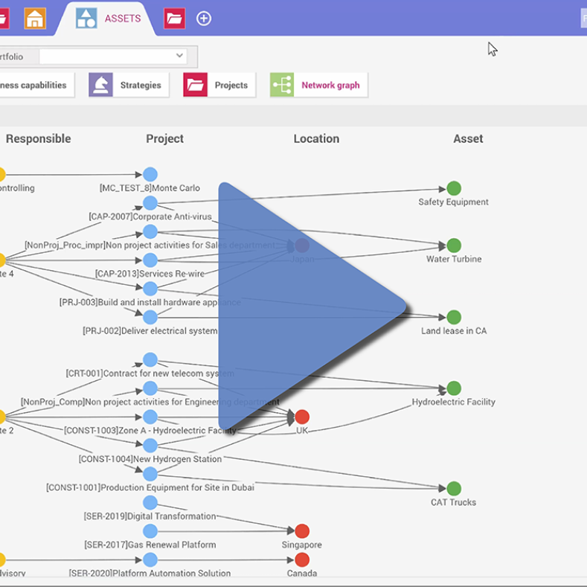Click the Projects folder icon
Image resolution: width=587 pixels, height=587 pixels.
point(196,85)
